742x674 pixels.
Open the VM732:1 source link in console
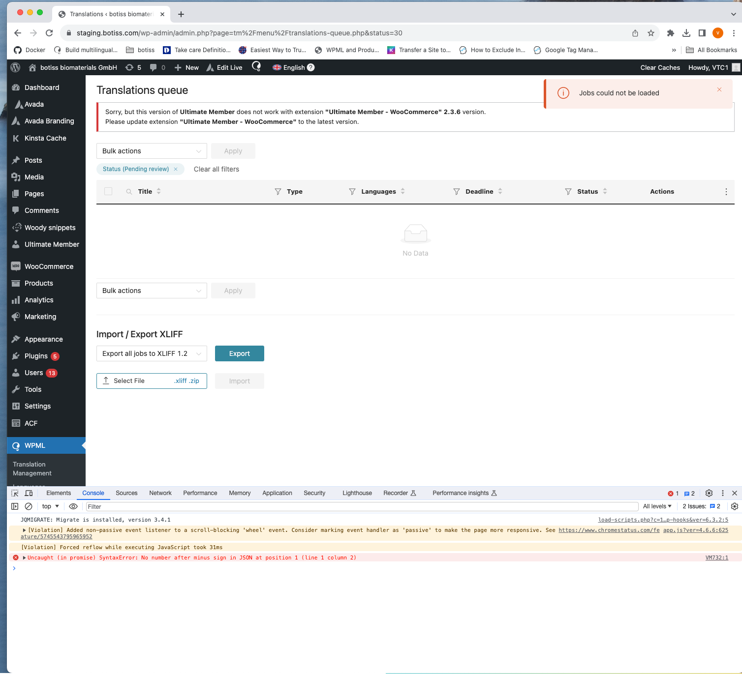coord(716,557)
